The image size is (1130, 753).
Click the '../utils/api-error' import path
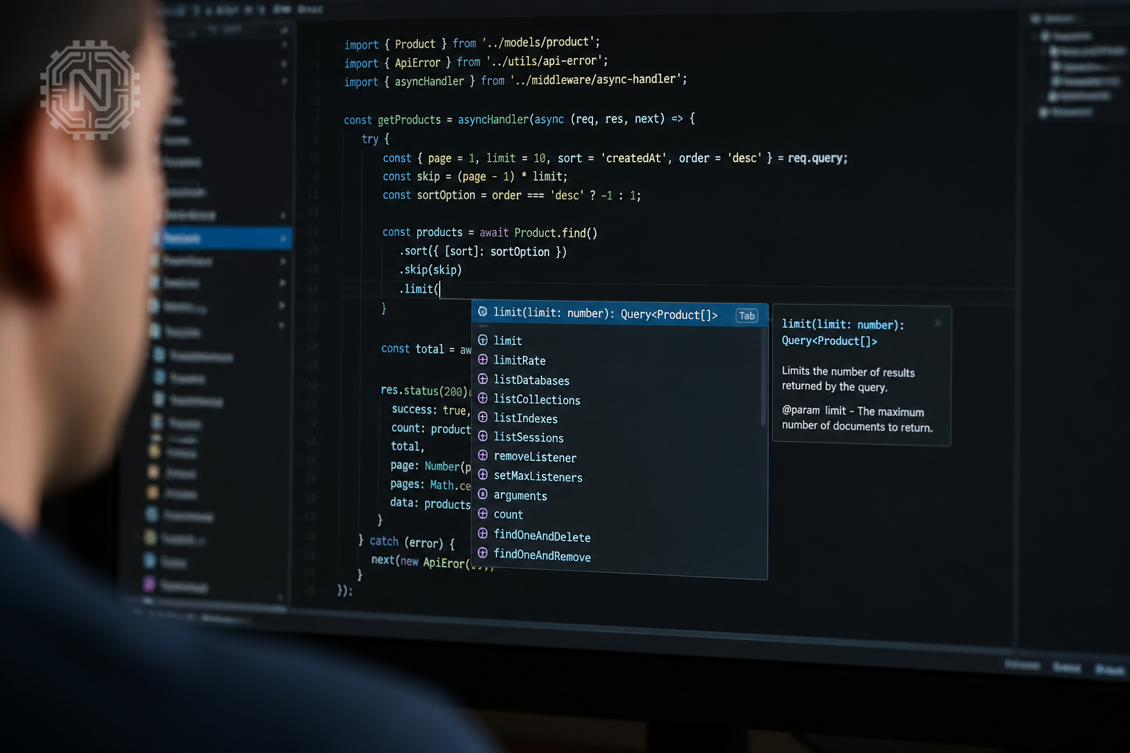pyautogui.click(x=547, y=61)
